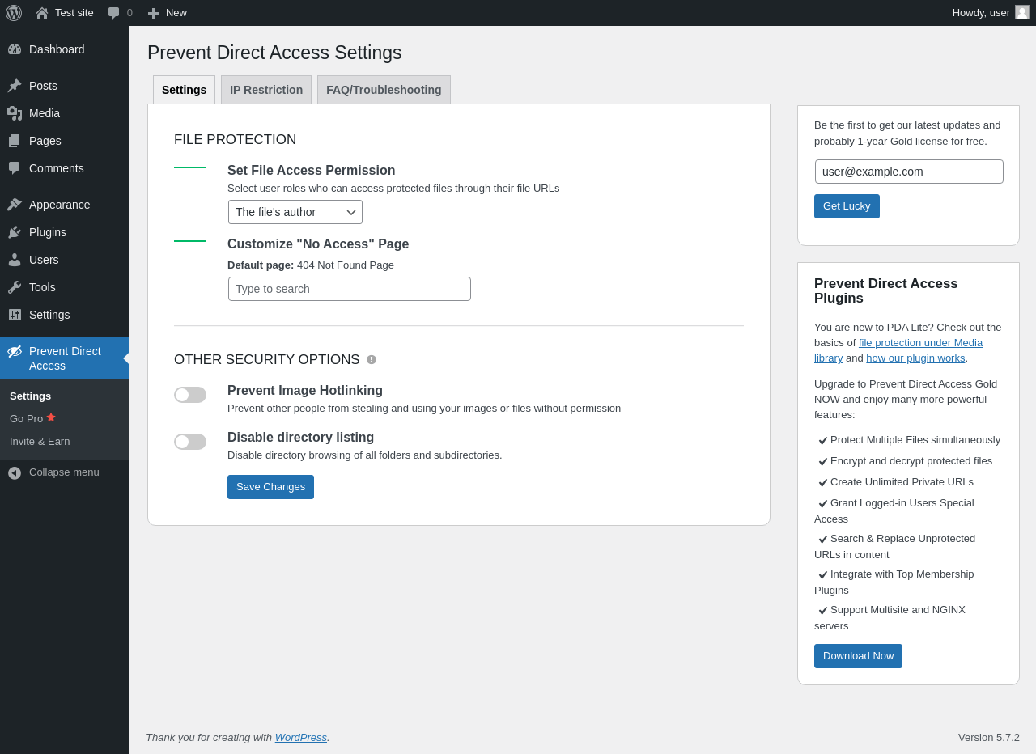
Task: Open the Test site home icon
Action: [x=42, y=13]
